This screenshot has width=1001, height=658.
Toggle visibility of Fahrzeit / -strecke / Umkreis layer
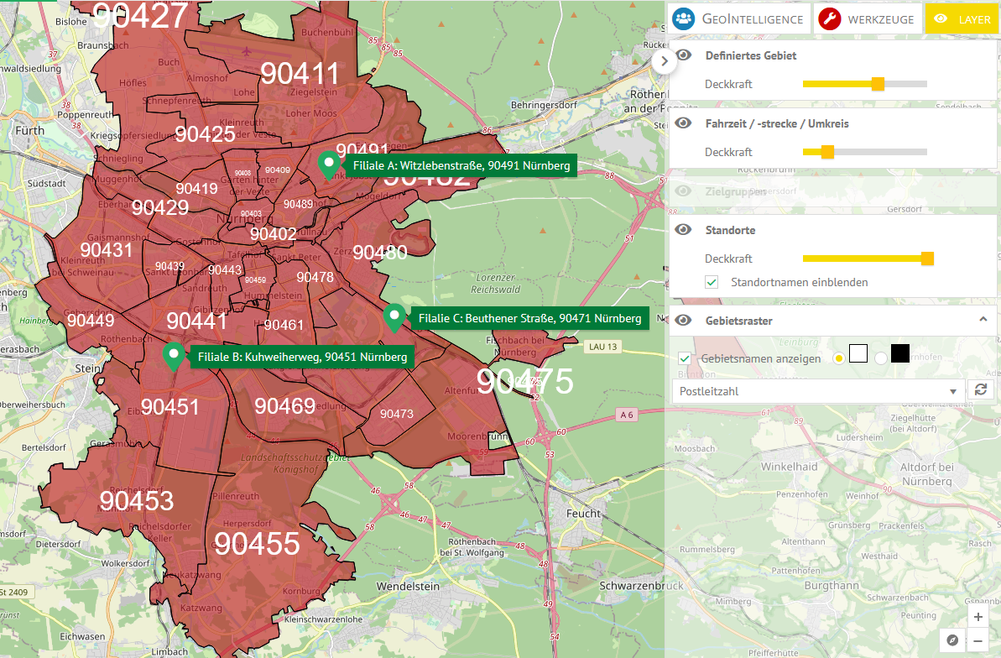point(684,123)
